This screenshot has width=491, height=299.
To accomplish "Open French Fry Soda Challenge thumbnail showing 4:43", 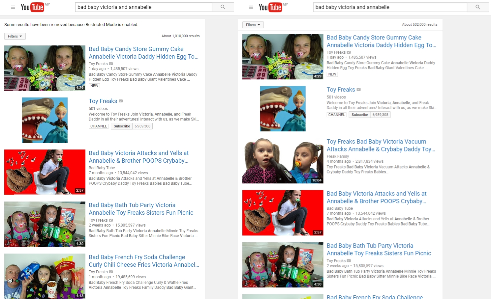I will click(x=45, y=276).
